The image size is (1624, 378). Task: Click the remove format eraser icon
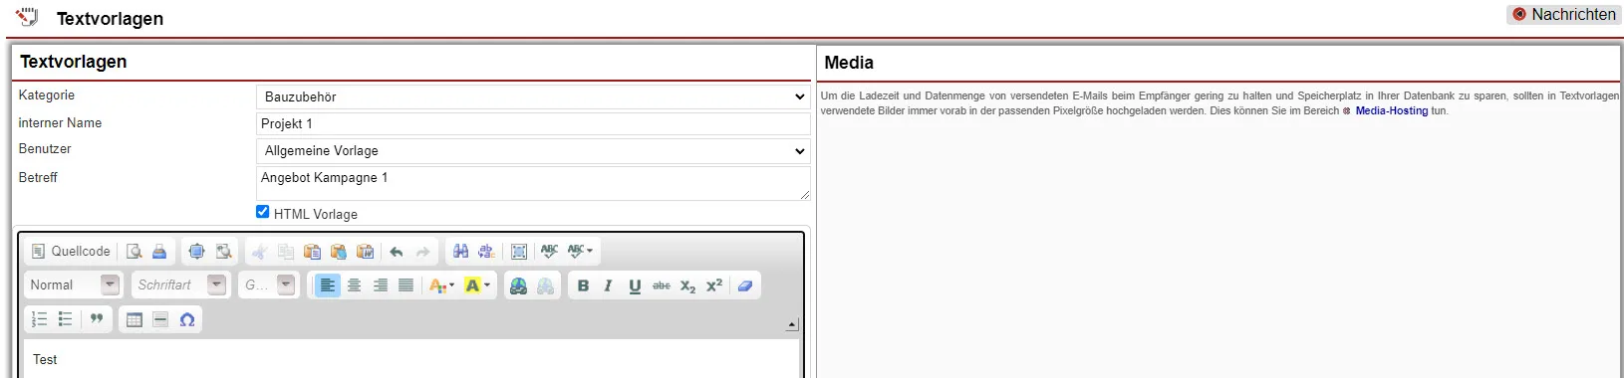[x=744, y=285]
